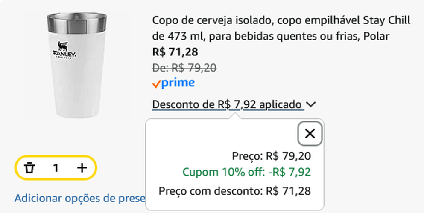
Task: Collapse the discount chevron arrow
Action: pos(311,104)
